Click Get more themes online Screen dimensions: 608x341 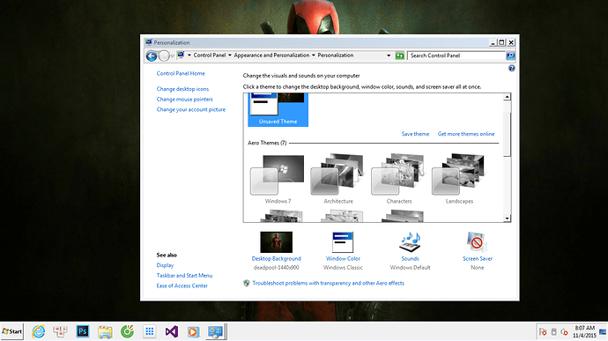pyautogui.click(x=466, y=134)
